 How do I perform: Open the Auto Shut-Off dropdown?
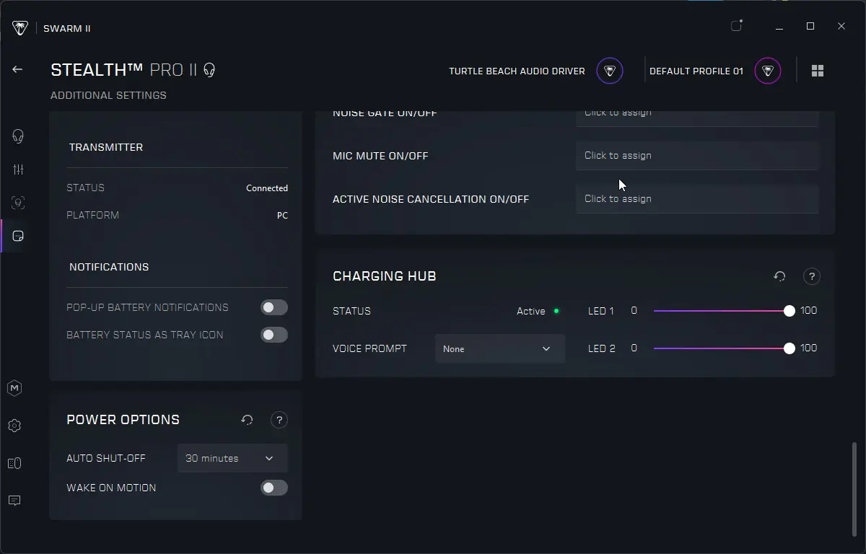232,458
